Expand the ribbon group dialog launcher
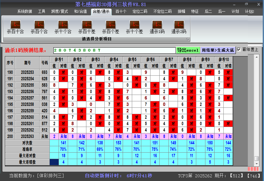Image resolution: width=264 pixels, height=181 pixels. tap(188, 39)
